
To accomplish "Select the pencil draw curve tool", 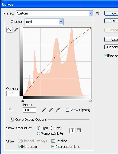I will tap(16, 30).
